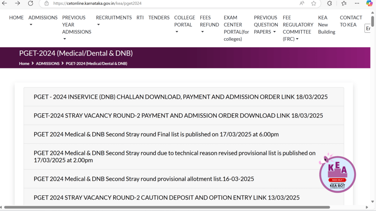Open the browser three-dot settings menu
Image resolution: width=376 pixels, height=211 pixels.
point(357,3)
